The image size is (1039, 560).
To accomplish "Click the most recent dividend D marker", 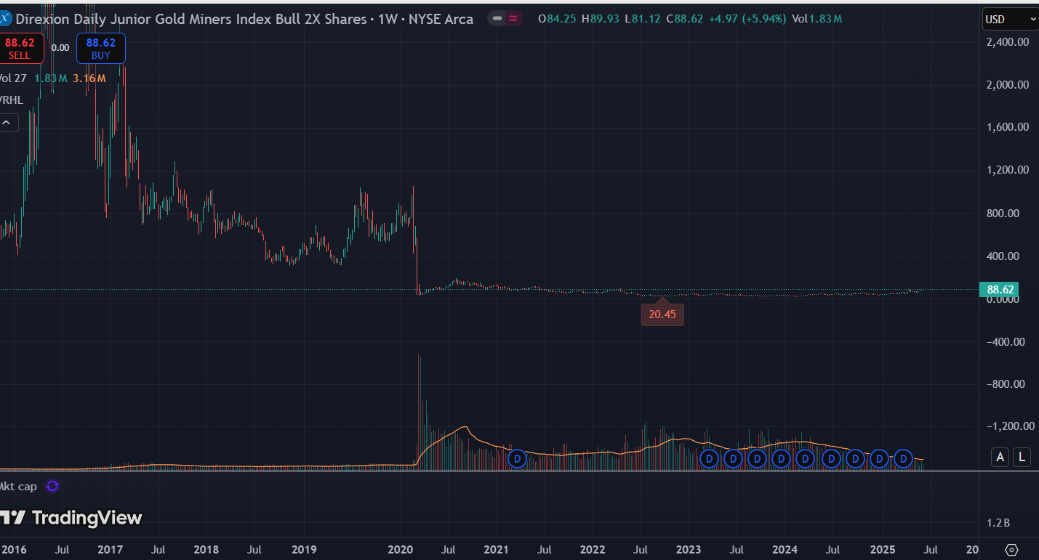I will [x=903, y=458].
